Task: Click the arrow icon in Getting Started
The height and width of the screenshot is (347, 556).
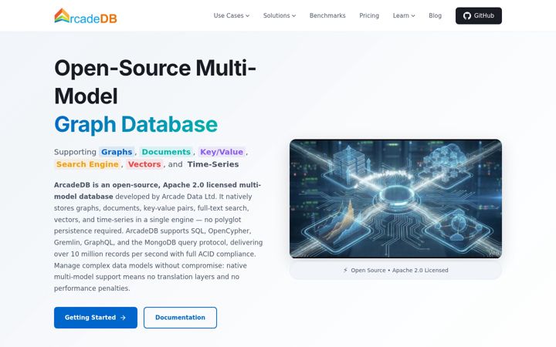Action: point(123,318)
